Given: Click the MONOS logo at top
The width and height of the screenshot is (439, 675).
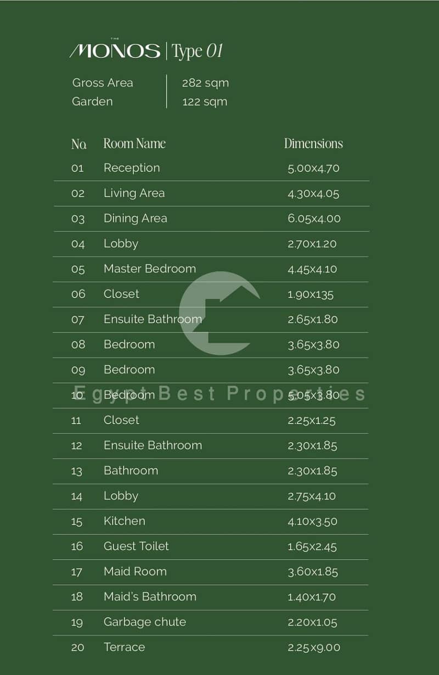Looking at the screenshot, I should pos(115,51).
